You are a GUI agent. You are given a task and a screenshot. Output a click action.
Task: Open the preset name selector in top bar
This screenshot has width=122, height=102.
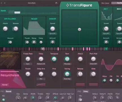point(31,3)
